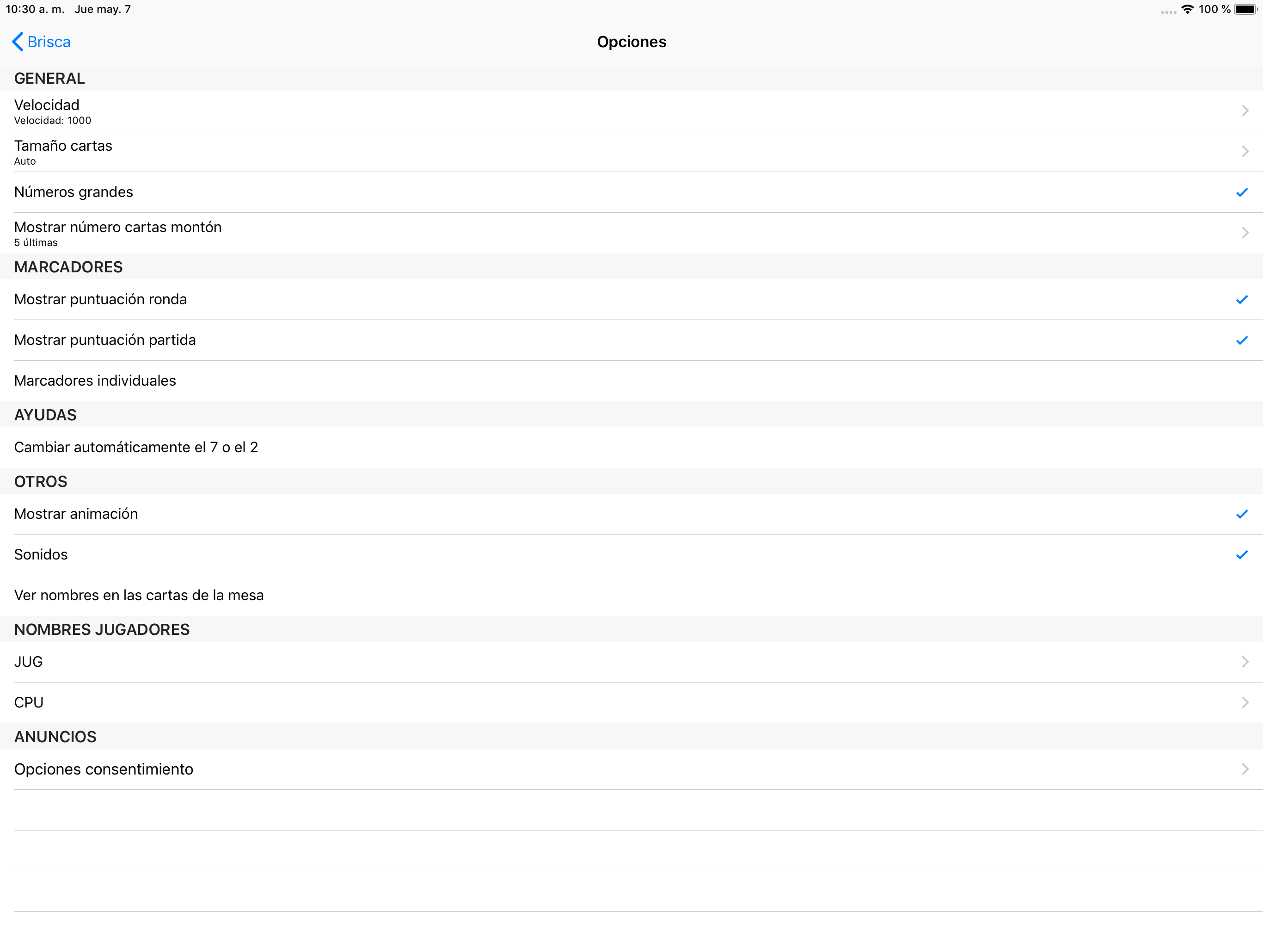Enable Ver nombres en las cartas

(x=139, y=595)
